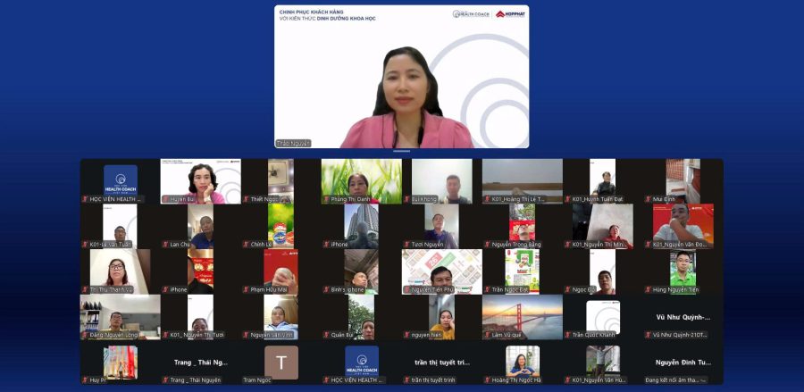Select the Nguyễn Đình Tu participant tile

tap(683, 363)
